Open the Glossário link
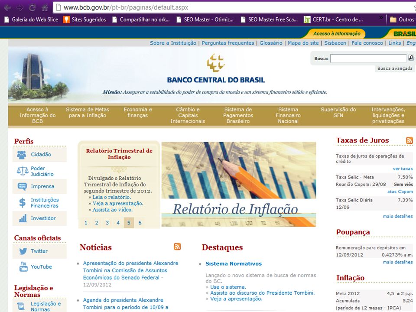This screenshot has height=312, width=416. [271, 43]
